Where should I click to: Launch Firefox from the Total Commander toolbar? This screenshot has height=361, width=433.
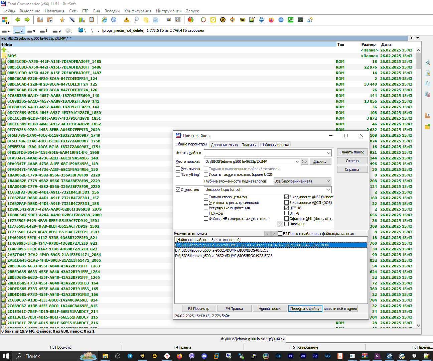(271, 20)
